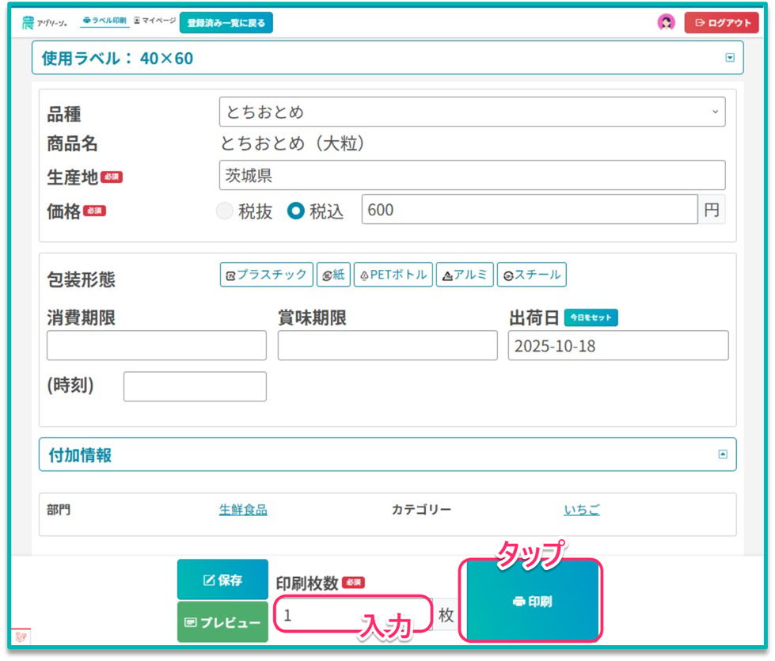Select the スチール packaging icon
Screen dimensions: 775x661
531,275
